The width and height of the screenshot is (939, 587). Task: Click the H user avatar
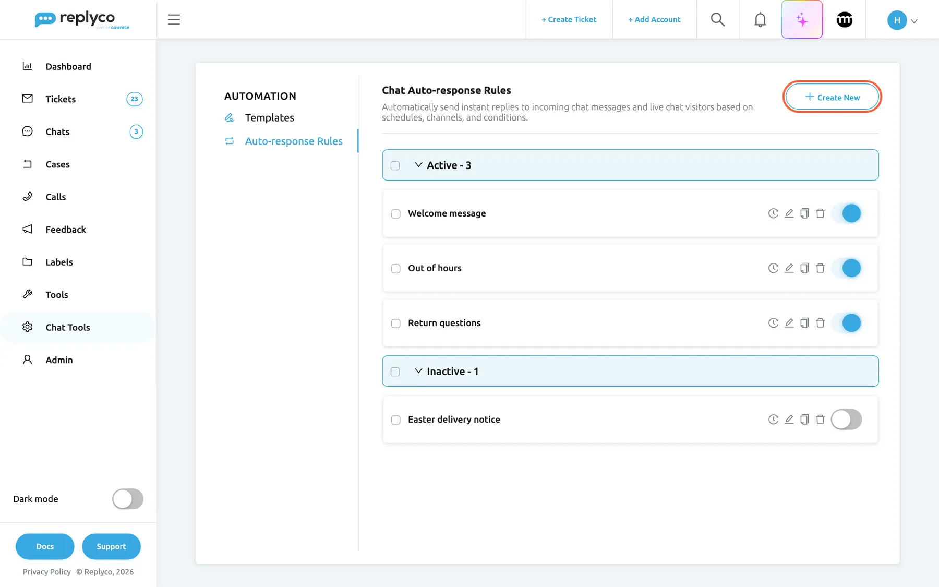coord(897,20)
